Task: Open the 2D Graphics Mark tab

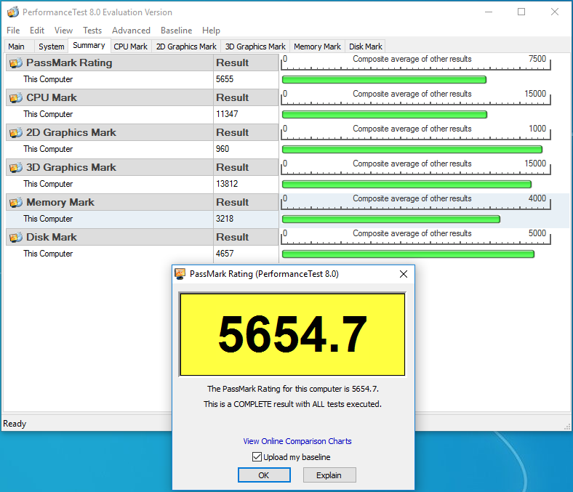Action: pyautogui.click(x=186, y=47)
